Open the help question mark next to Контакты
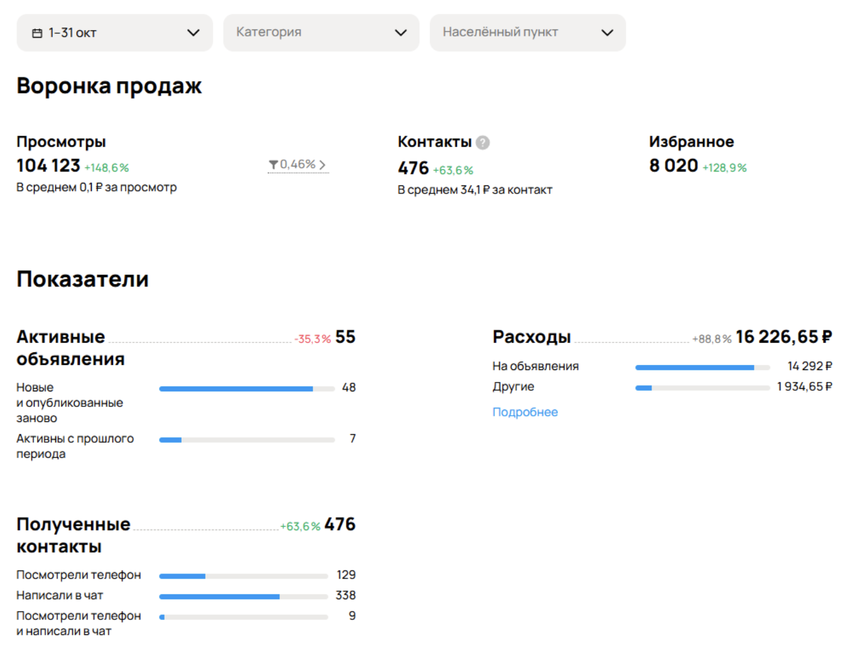Screen dimensions: 857x652 coord(483,143)
